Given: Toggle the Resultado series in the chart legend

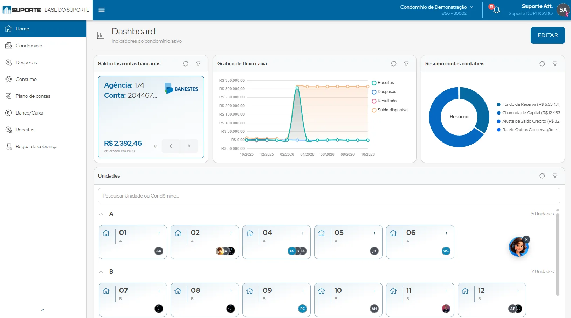Looking at the screenshot, I should point(384,101).
